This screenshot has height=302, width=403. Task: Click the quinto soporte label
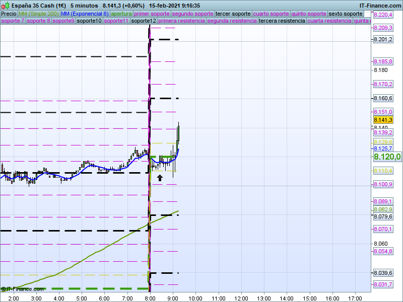(309, 14)
